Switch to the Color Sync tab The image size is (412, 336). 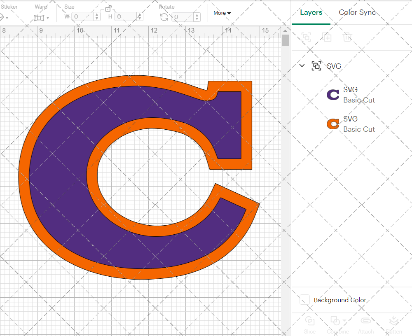(357, 12)
